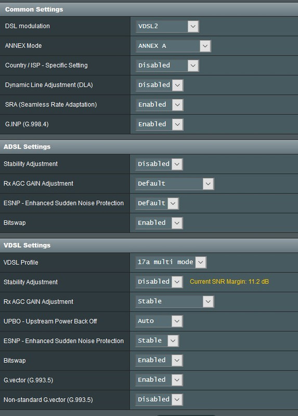Click the Current SNR Margin: 11.2 dB text
Screen dimensions: 298x416
[229, 282]
